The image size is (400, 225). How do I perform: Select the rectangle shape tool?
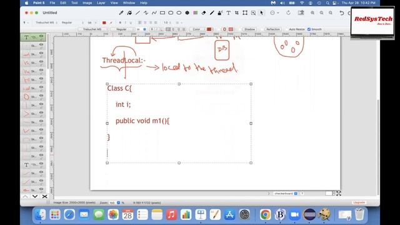tap(162, 12)
